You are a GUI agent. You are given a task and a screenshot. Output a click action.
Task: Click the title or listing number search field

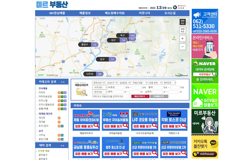click(x=111, y=97)
